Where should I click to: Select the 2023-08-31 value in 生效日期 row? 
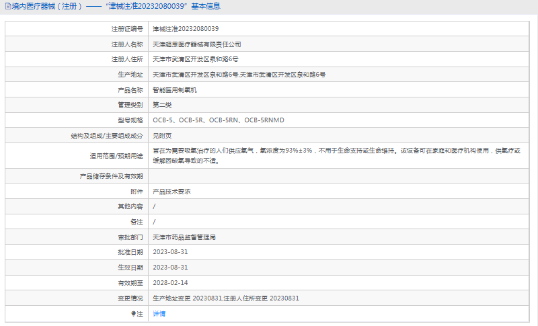[x=170, y=268]
